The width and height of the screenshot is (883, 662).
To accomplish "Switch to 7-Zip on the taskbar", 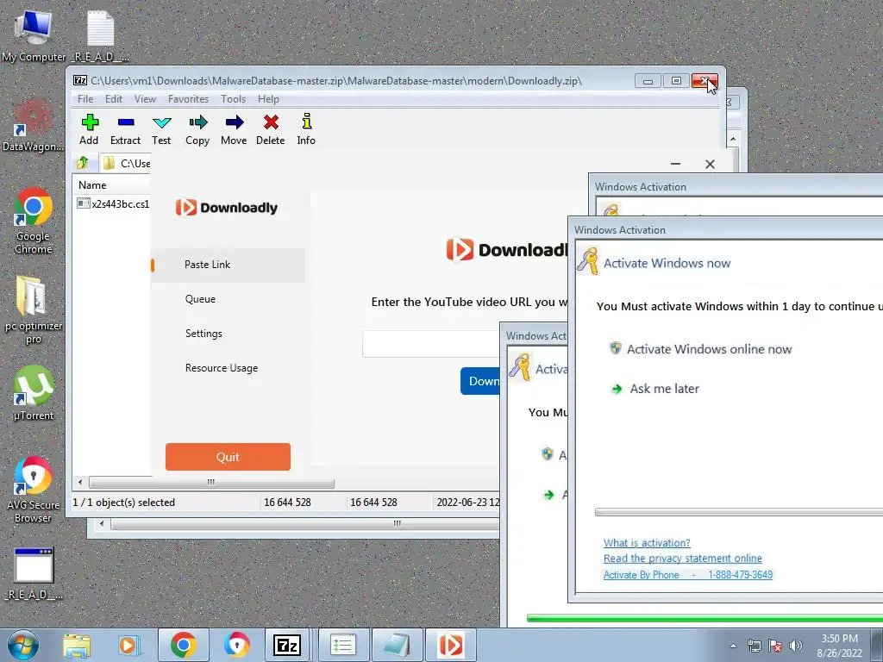I will coord(287,645).
